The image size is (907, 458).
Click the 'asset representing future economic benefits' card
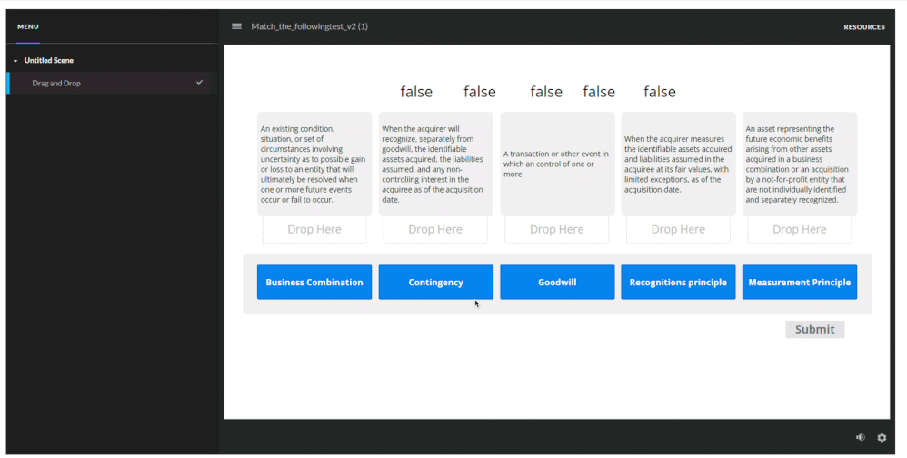coord(800,164)
